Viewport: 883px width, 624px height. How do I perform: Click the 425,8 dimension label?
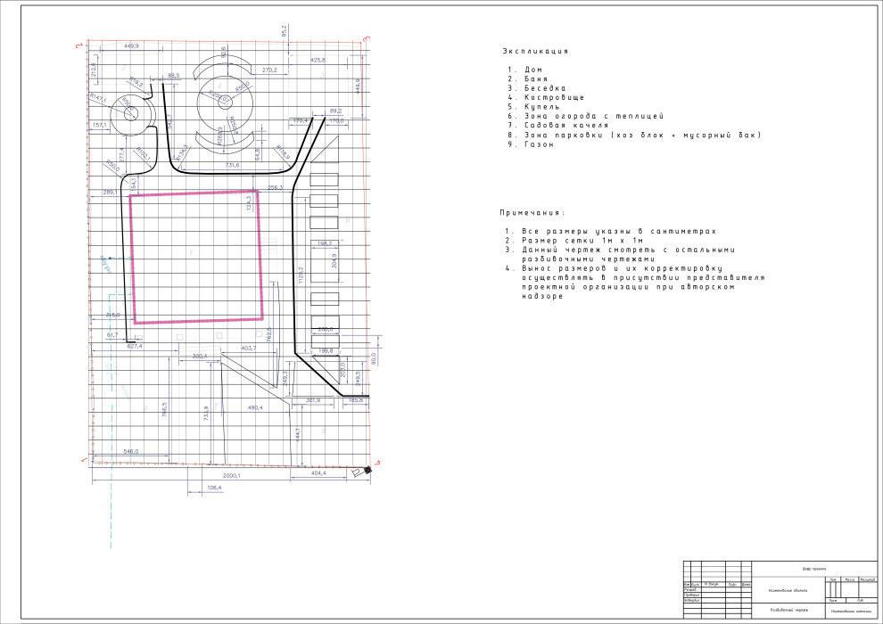[318, 60]
